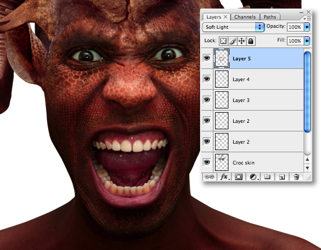The height and width of the screenshot is (250, 321).
Task: Click Layer 4 thumbnail
Action: tap(221, 79)
